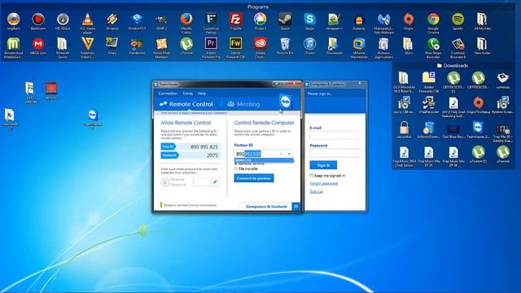Select the Mozilla Firefox icon
521x293 pixels.
pos(186,24)
